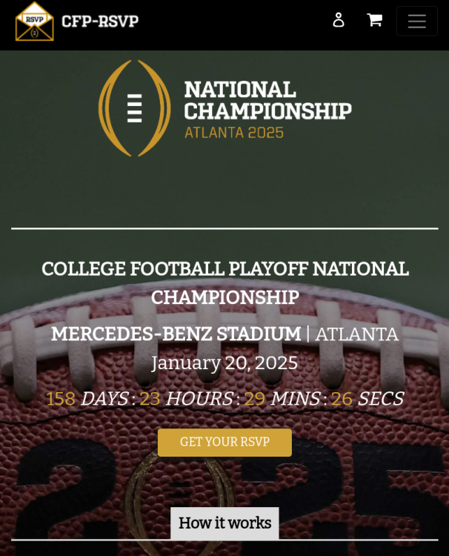The width and height of the screenshot is (449, 556).
Task: Click the January 20, 2025 date
Action: [x=224, y=363]
